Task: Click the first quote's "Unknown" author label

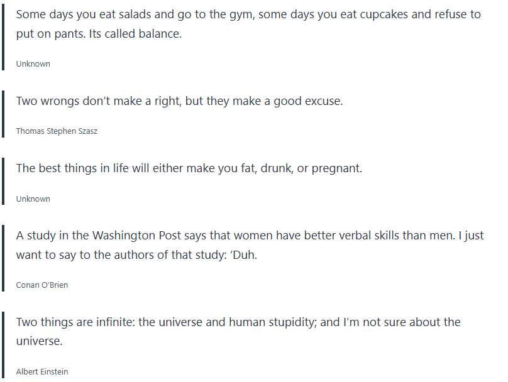Action: [x=33, y=64]
